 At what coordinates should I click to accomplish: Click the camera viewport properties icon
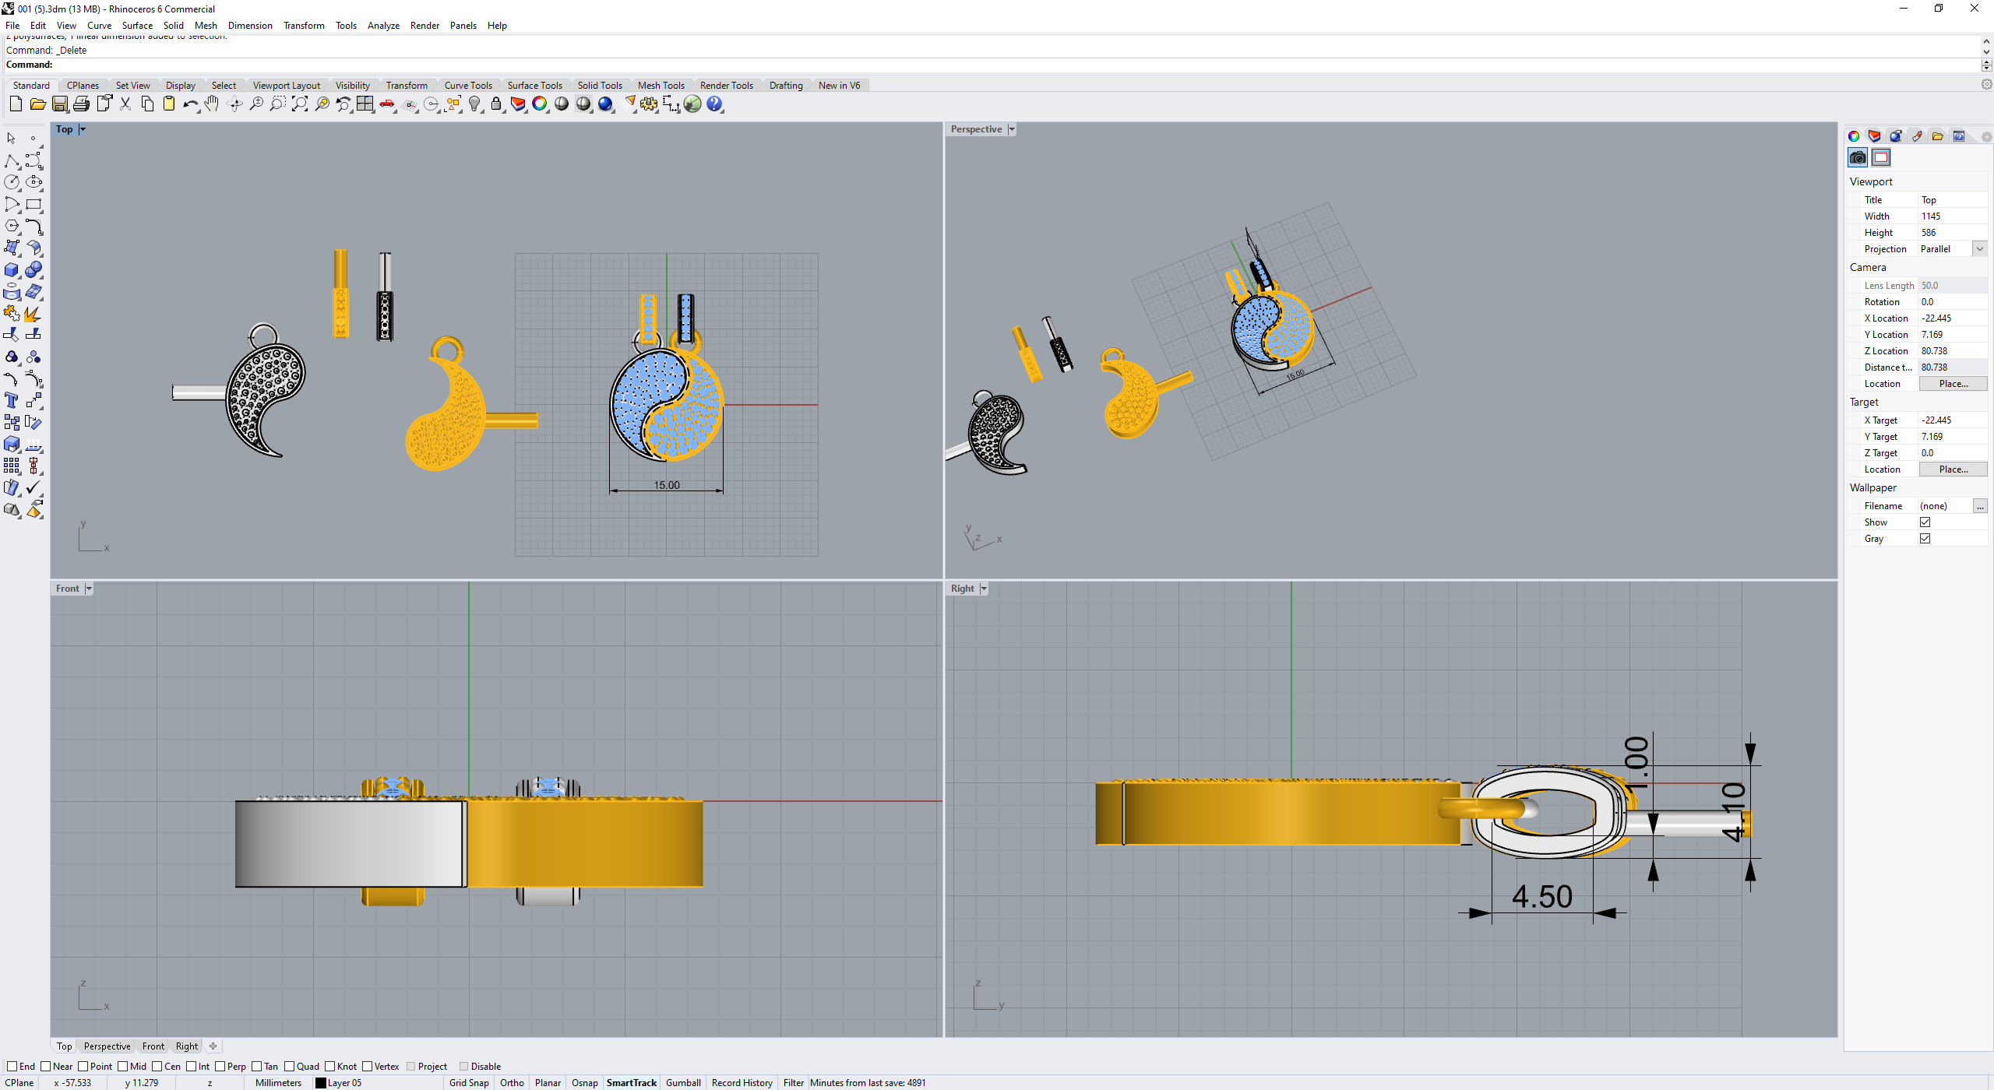coord(1857,158)
